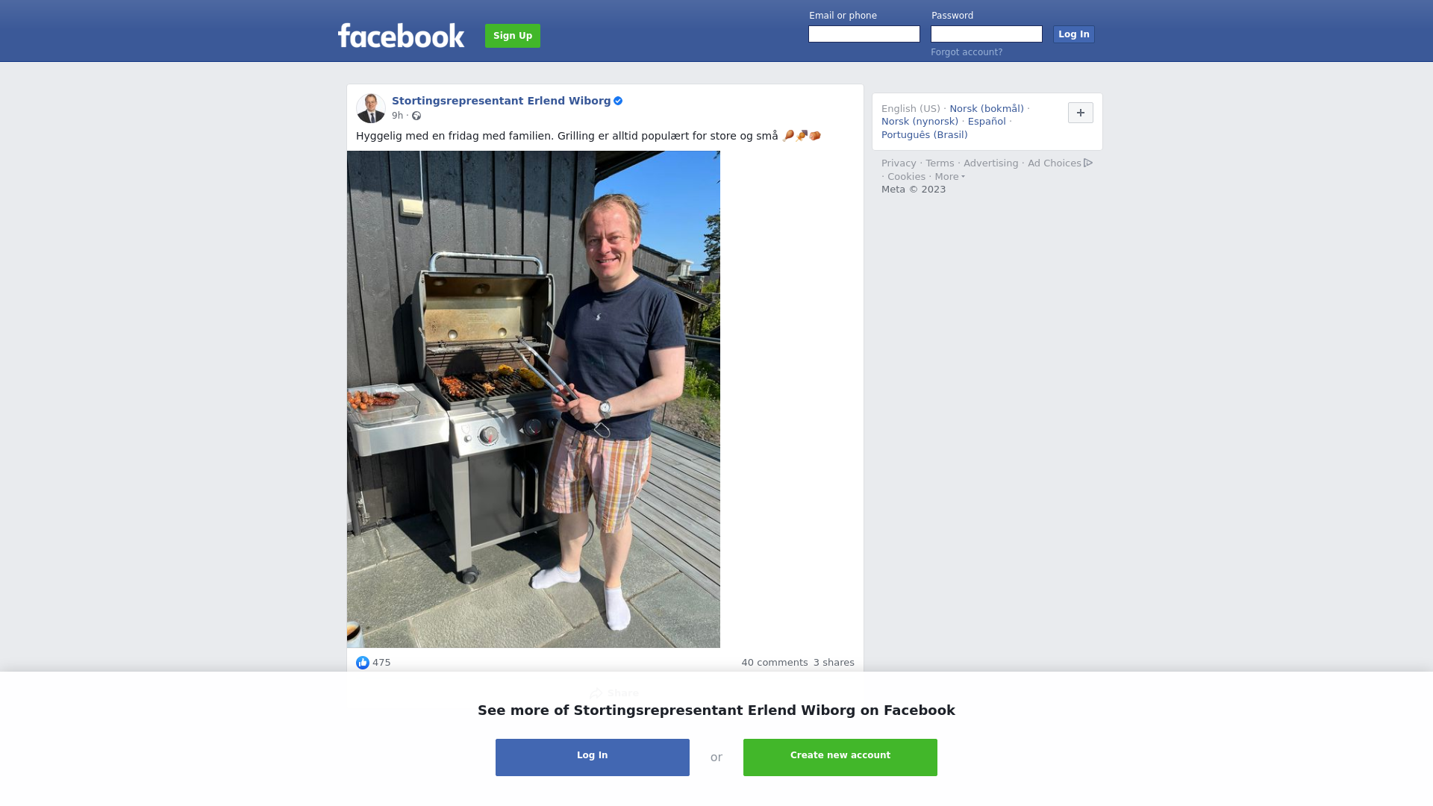Open the Stortingsrepresentant Erlend Wiborg page name link
The height and width of the screenshot is (806, 1433).
click(x=502, y=101)
